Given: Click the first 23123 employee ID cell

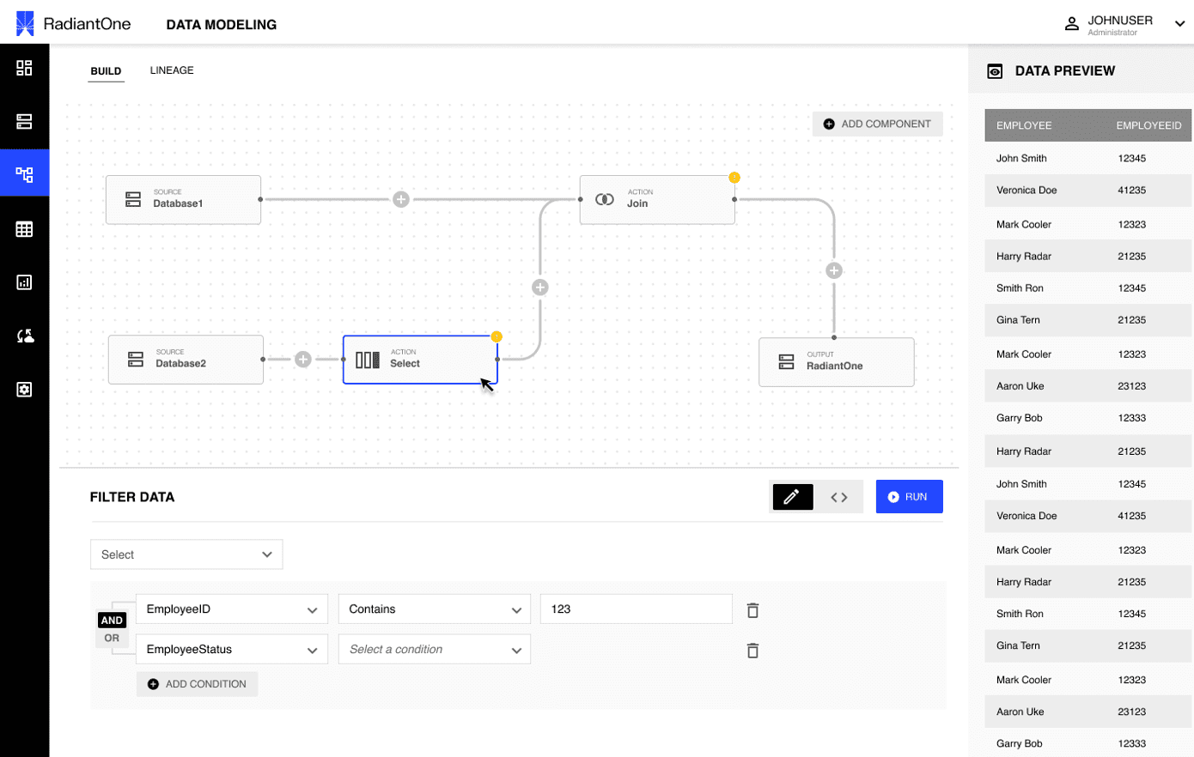Looking at the screenshot, I should pyautogui.click(x=1132, y=386).
